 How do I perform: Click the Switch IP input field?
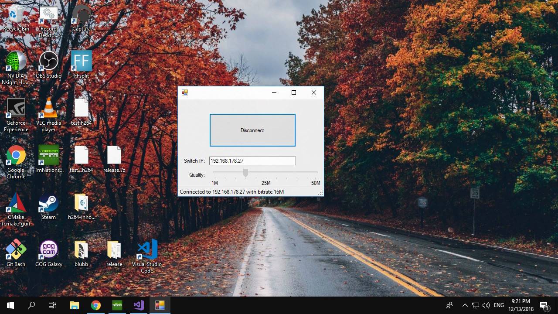coord(252,161)
